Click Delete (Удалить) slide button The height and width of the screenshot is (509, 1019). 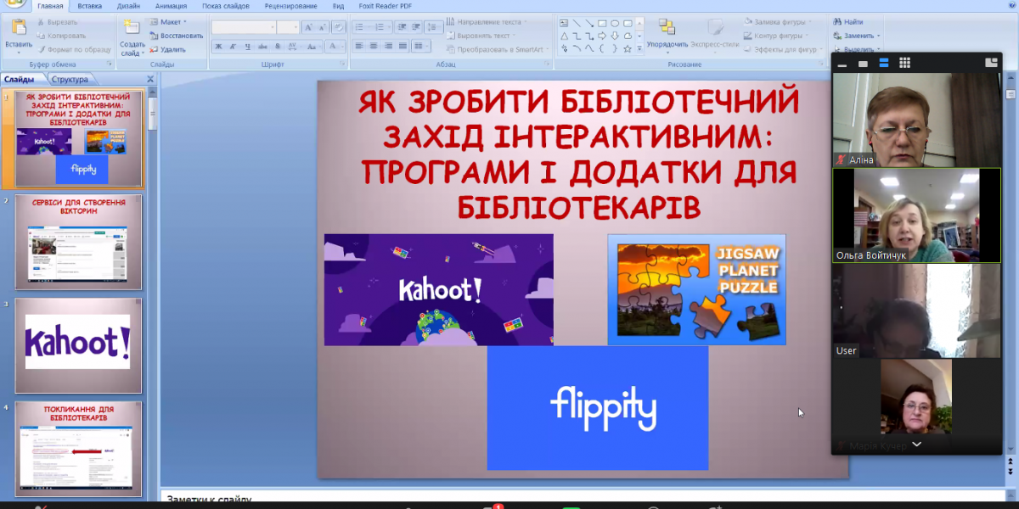pyautogui.click(x=167, y=49)
